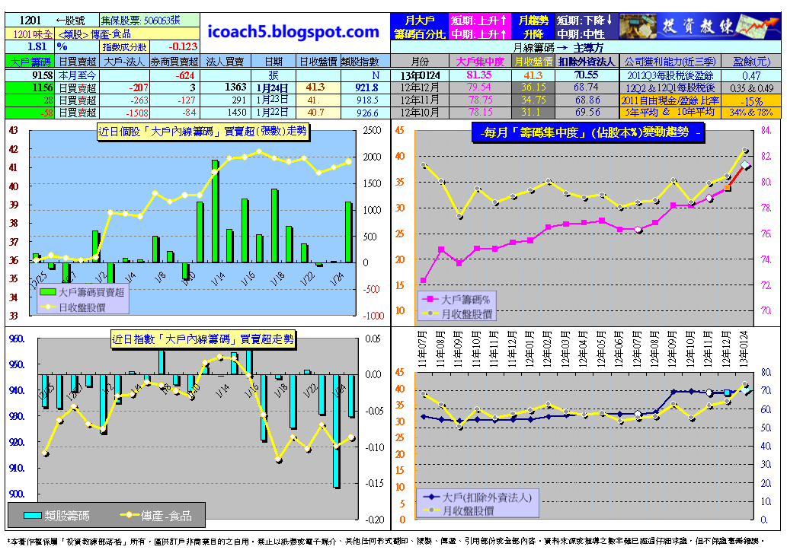Click the 集保股票: 506063張 cell
Screen dimensions: 787x550
tap(149, 20)
